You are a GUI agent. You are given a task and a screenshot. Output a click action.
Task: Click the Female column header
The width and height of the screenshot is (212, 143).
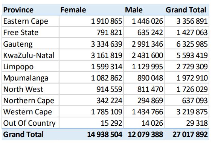click(x=73, y=10)
